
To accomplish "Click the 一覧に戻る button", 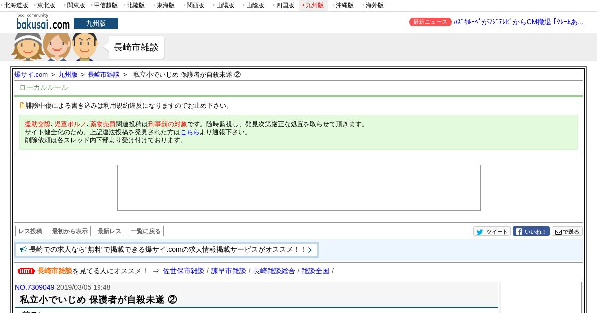I will click(x=146, y=231).
